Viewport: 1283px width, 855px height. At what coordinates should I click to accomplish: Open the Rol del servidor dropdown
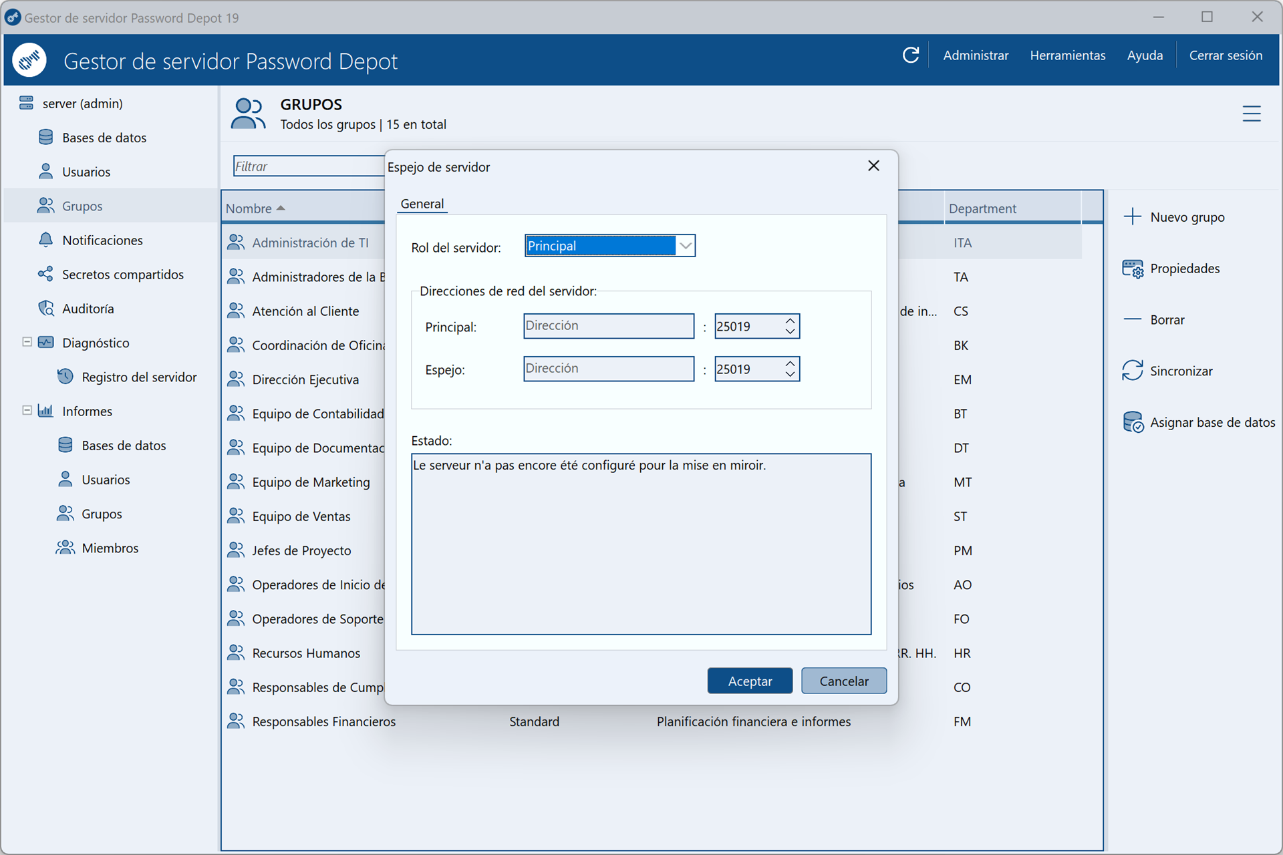pos(686,246)
